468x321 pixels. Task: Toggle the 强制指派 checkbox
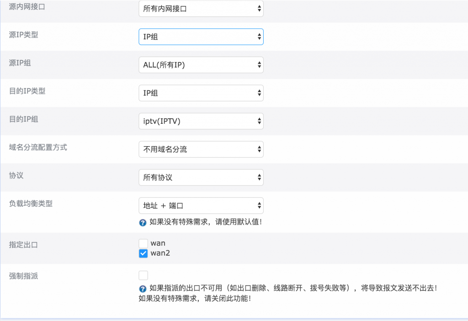click(144, 275)
